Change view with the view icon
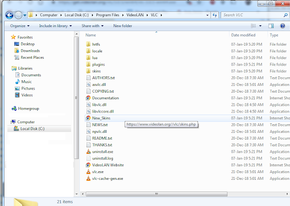This screenshot has width=290, height=206. click(253, 26)
